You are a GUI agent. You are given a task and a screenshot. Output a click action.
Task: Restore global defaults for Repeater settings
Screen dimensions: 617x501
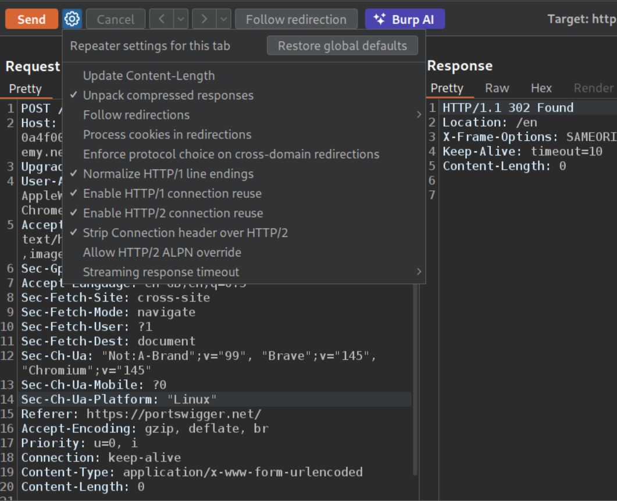tap(342, 45)
